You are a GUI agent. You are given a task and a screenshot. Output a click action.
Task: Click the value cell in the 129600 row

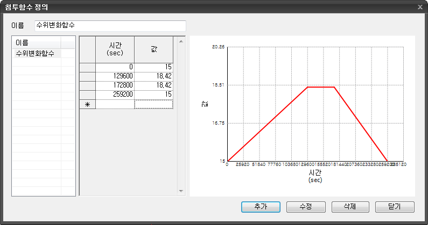point(153,76)
